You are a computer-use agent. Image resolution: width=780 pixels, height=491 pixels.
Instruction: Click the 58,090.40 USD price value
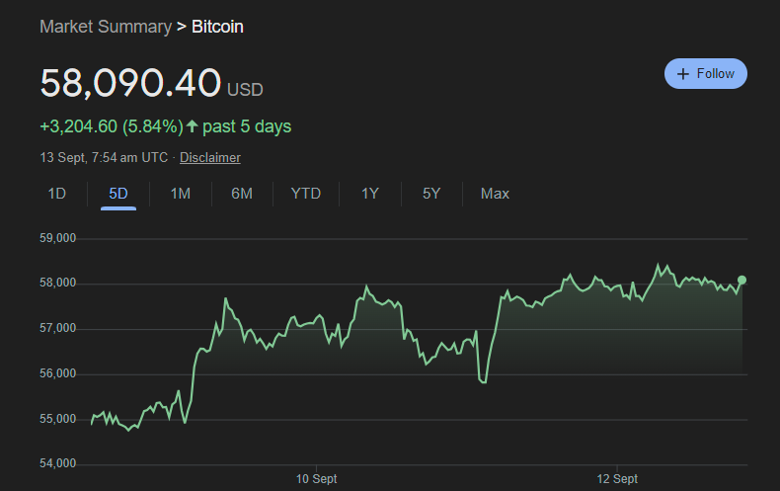(x=130, y=83)
